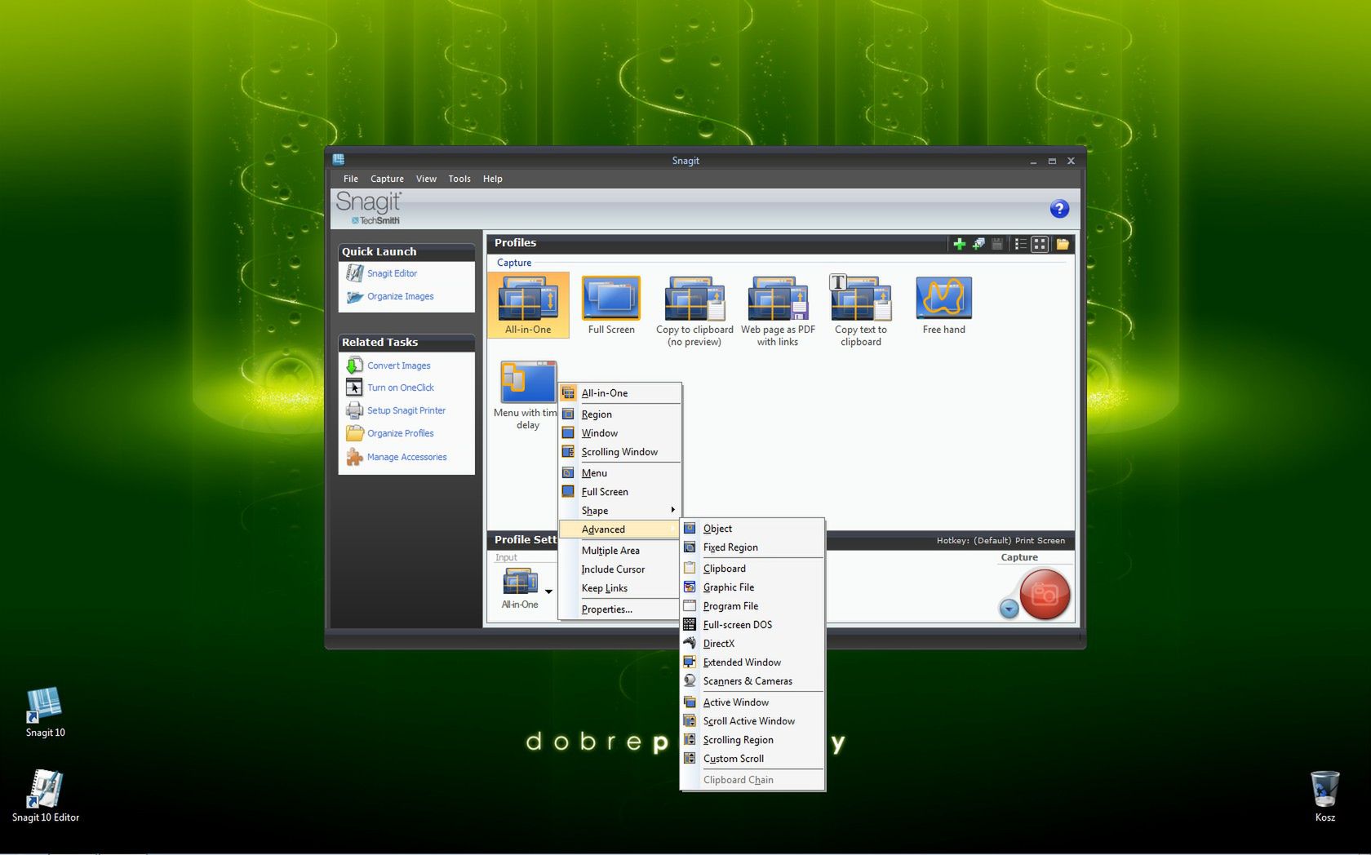Open the Tools menu
The height and width of the screenshot is (855, 1371).
[459, 179]
